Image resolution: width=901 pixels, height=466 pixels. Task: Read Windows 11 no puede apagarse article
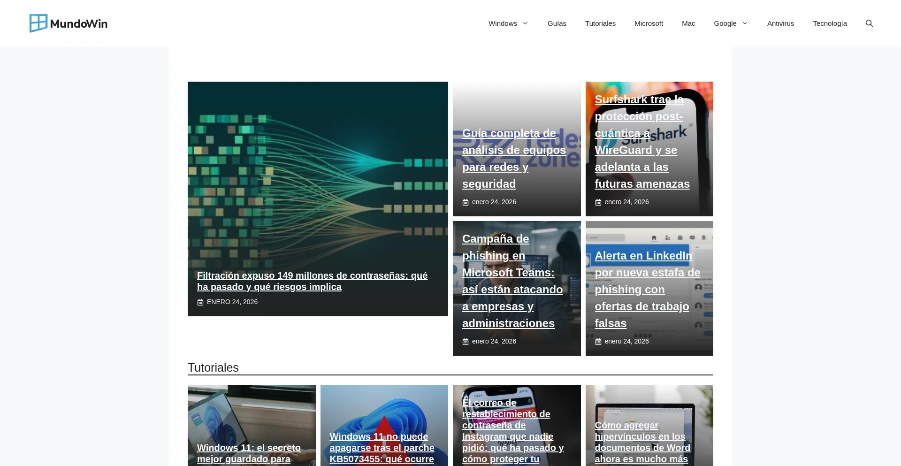[382, 448]
